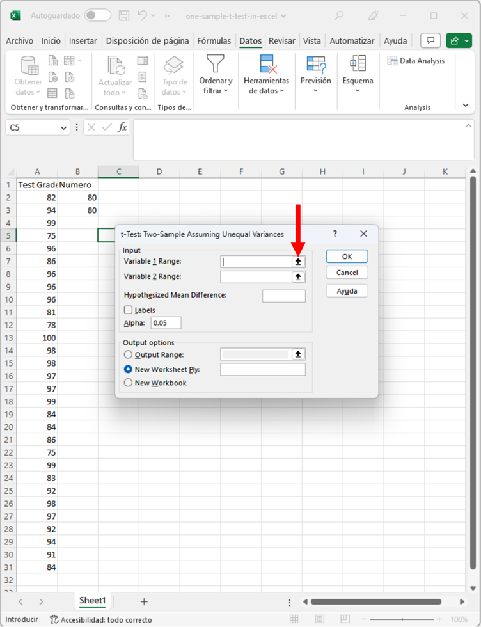Choose the Output Range radio button

129,354
